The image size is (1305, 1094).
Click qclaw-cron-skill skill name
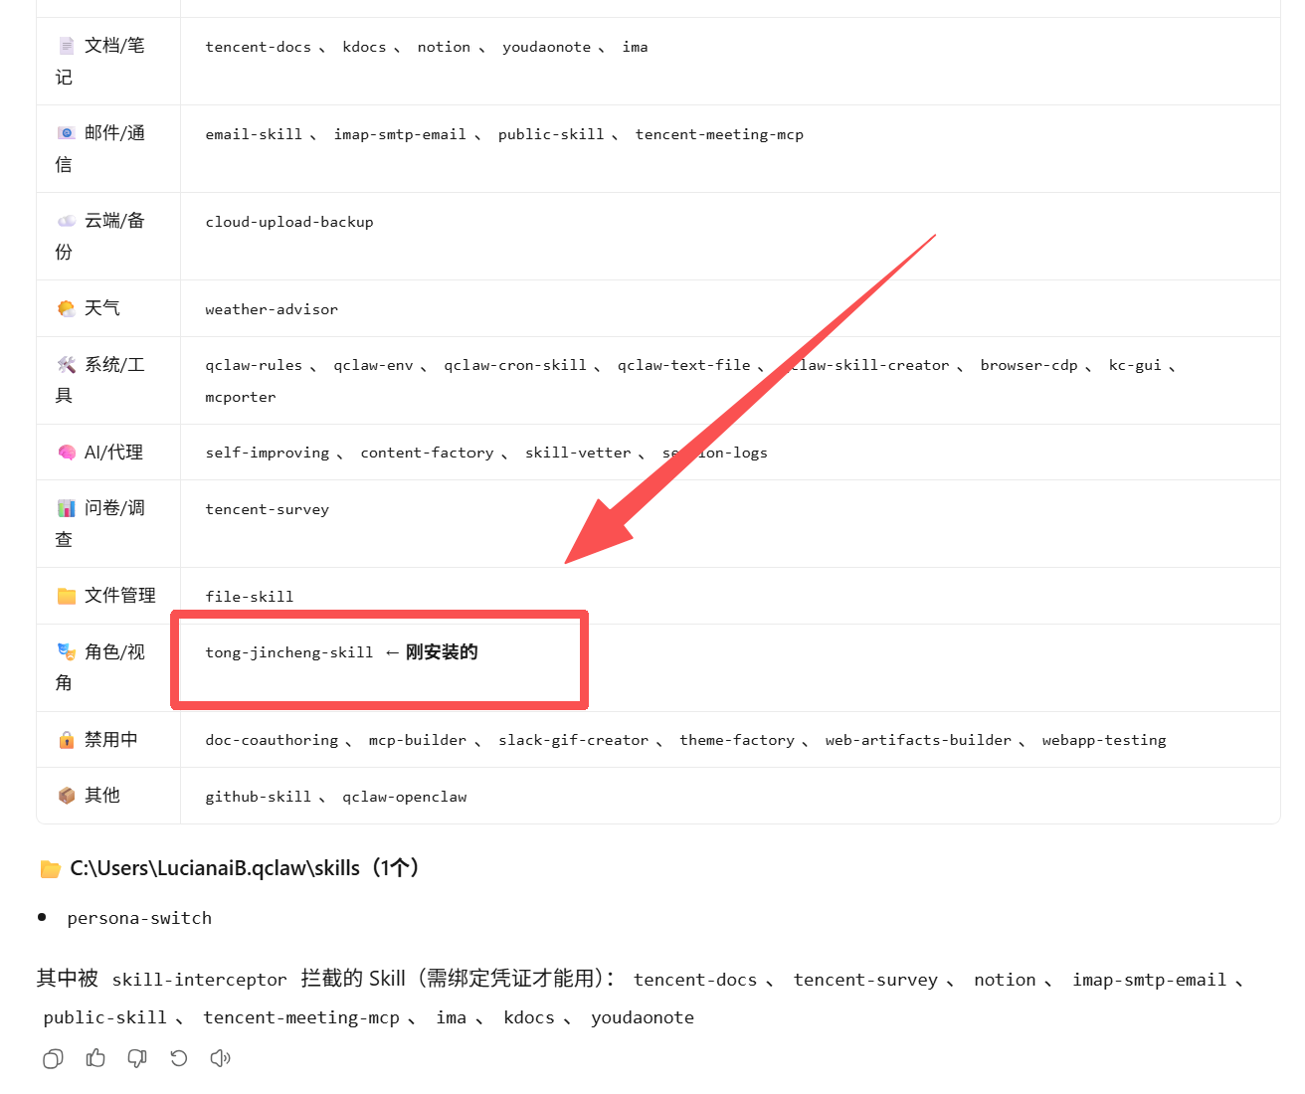pos(515,365)
